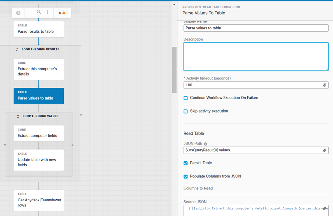Click the Read Table section heading
Screen dimensions: 333x216
(194, 134)
